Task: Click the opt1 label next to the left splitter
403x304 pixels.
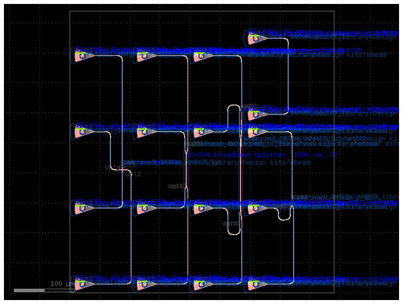Action: (124, 163)
